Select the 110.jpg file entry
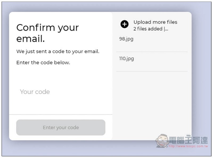The image size is (213, 158). coord(152,62)
